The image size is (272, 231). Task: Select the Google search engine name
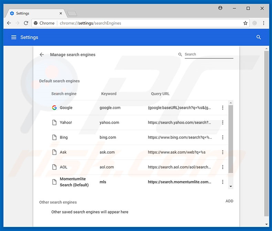(66, 108)
